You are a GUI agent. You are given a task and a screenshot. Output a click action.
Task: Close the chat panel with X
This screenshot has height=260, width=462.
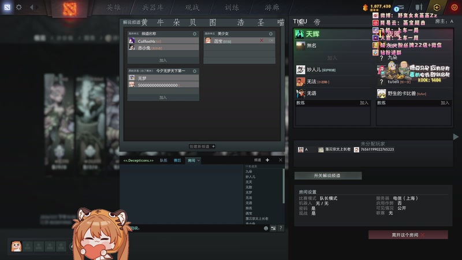281,160
